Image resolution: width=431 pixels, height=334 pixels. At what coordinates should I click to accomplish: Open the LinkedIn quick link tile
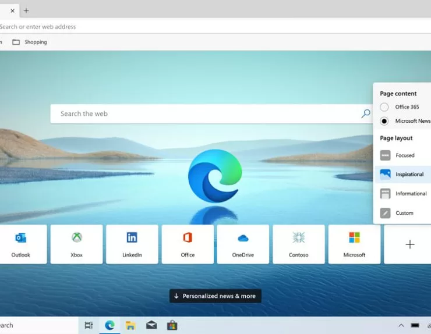click(x=132, y=244)
